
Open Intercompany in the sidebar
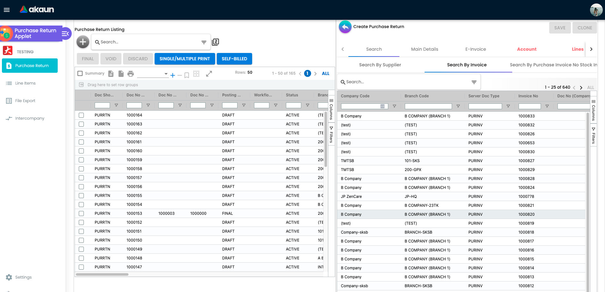pos(25,118)
